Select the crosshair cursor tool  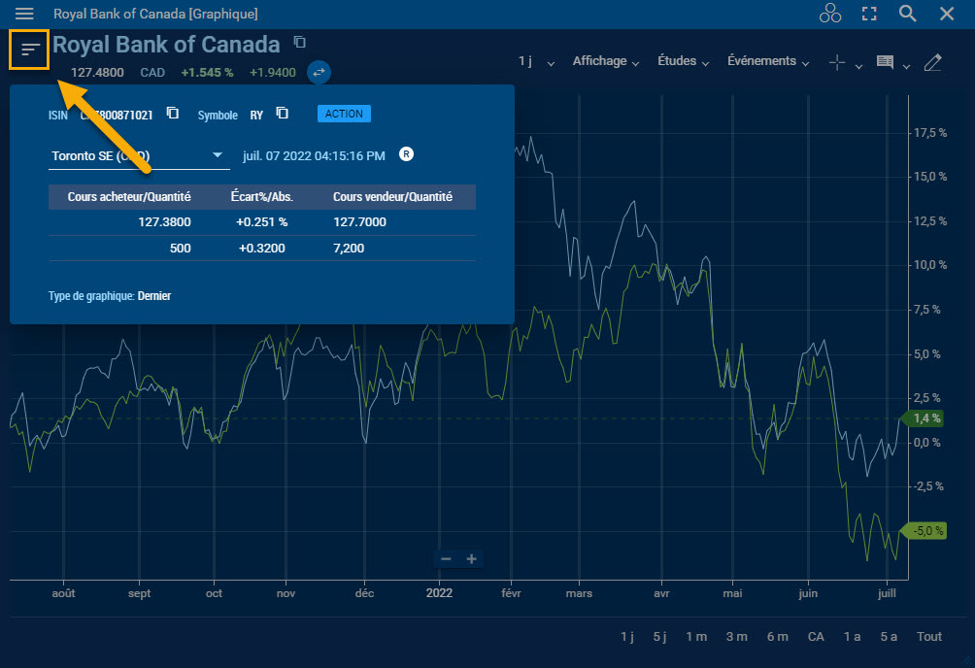837,62
